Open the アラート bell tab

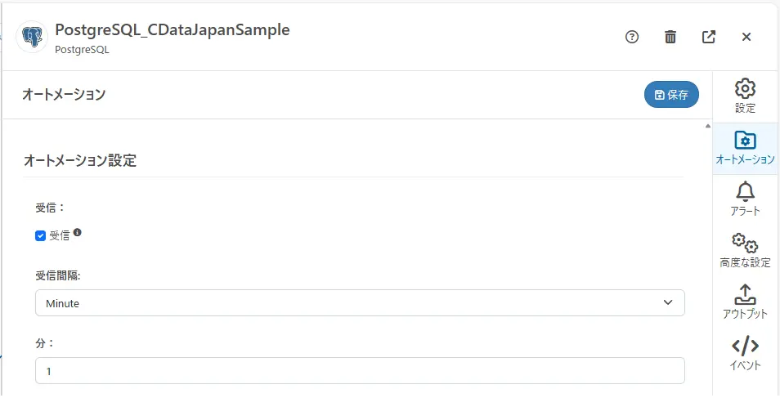tap(745, 199)
